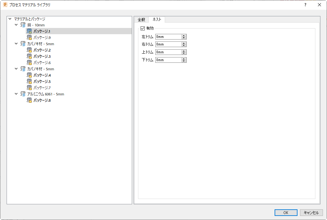Click the パッケージ.2 package icon
327x220 pixels.
pos(29,50)
